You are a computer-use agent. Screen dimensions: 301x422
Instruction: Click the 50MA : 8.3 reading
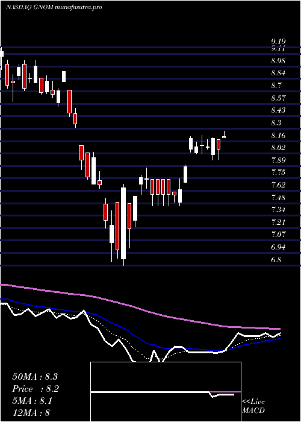[35, 377]
